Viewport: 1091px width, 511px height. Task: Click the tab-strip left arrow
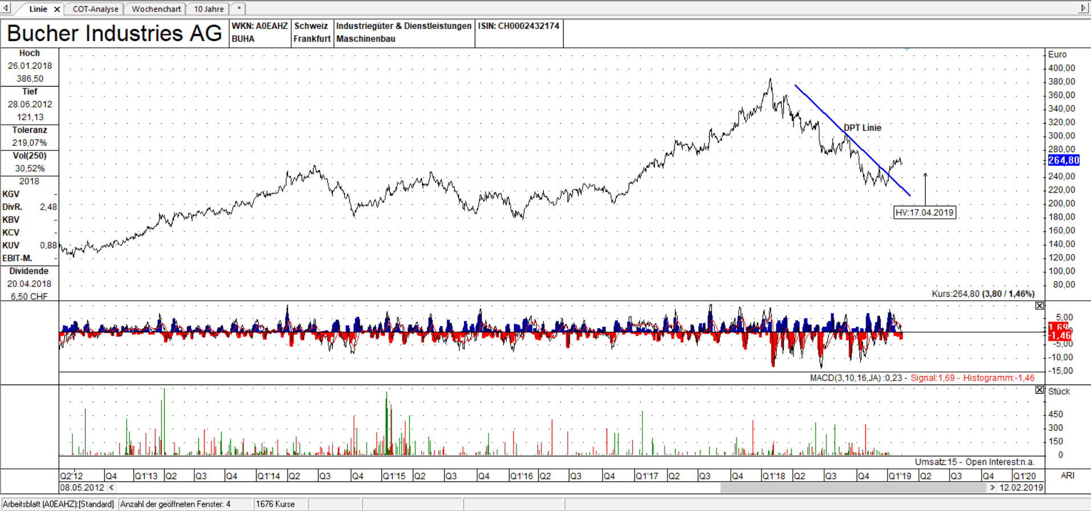6,8
